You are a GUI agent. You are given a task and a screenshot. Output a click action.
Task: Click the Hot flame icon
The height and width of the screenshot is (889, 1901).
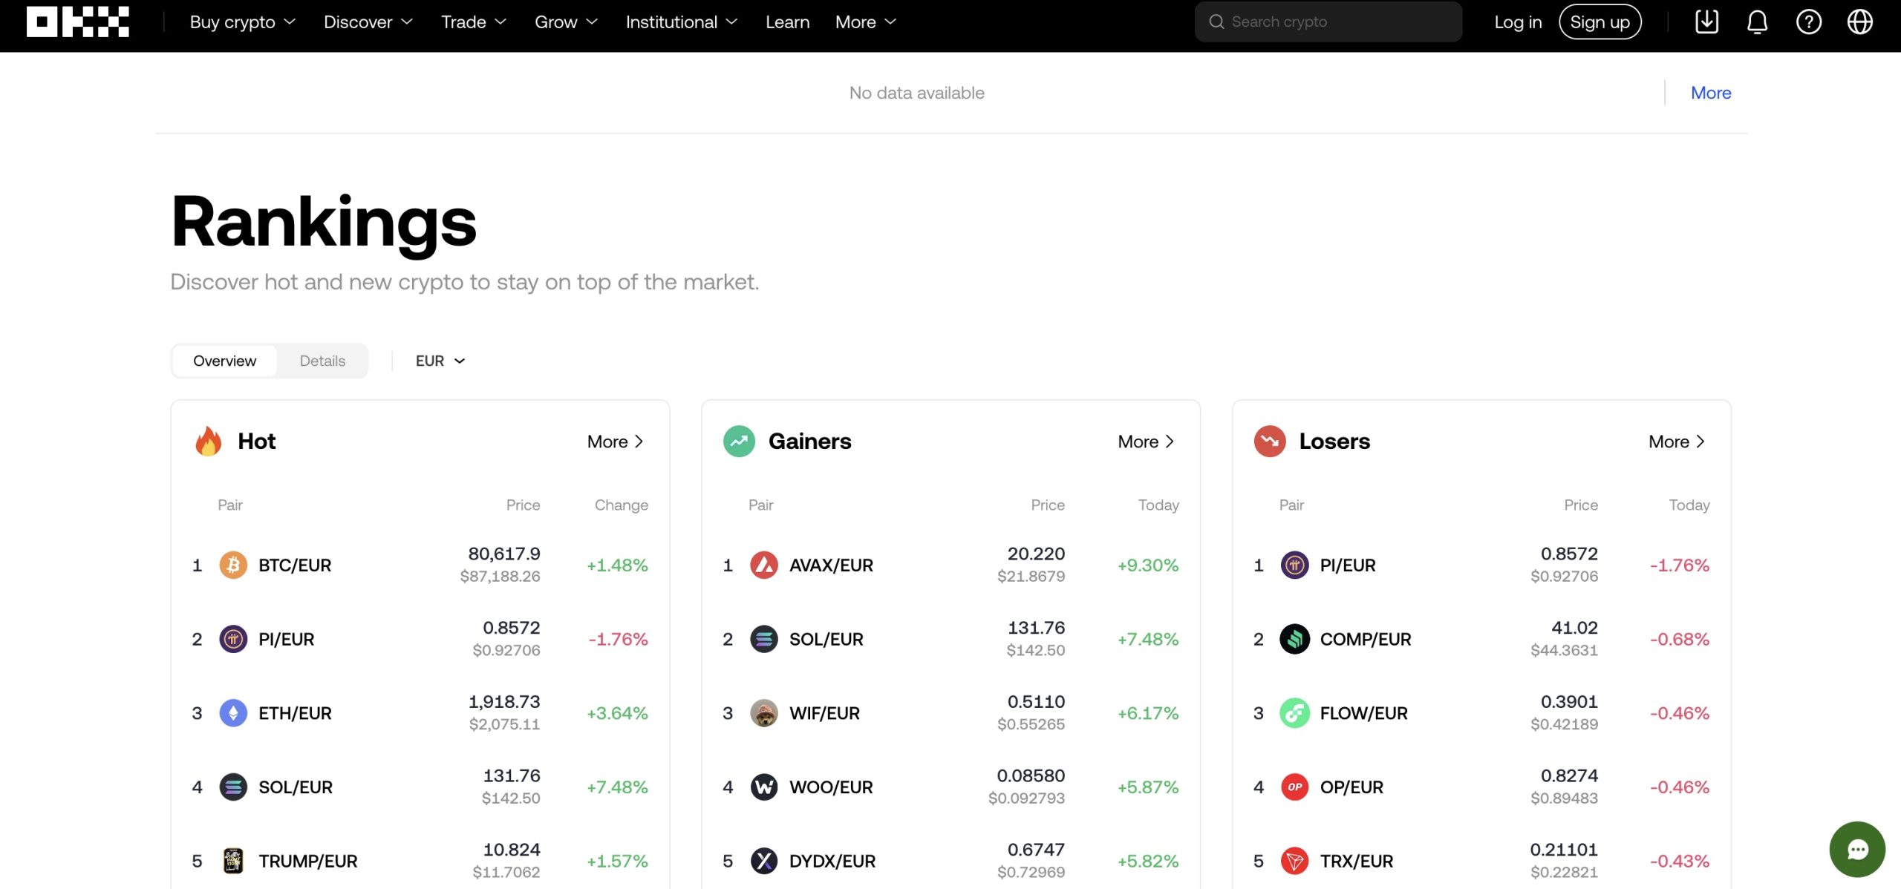pyautogui.click(x=209, y=441)
